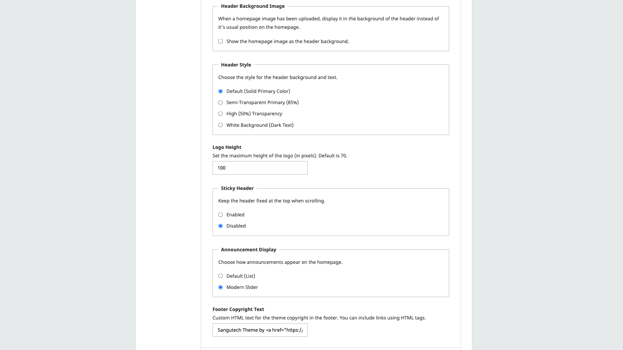623x350 pixels.
Task: Select Disabled under Sticky Header
Action: [x=221, y=226]
